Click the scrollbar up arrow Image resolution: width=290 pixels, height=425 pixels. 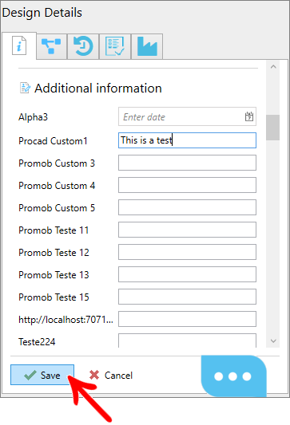pos(273,67)
